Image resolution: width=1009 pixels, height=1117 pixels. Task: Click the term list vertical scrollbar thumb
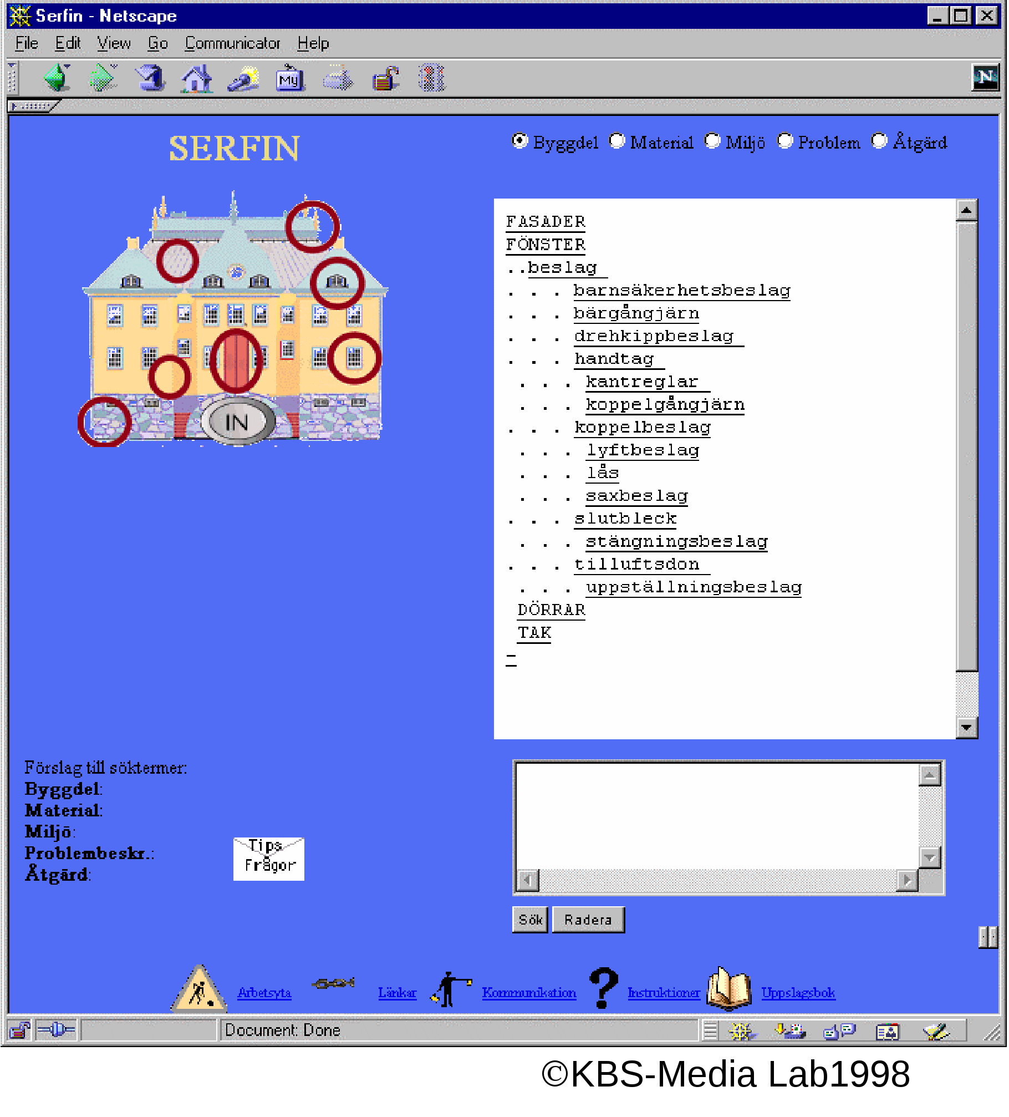point(967,445)
